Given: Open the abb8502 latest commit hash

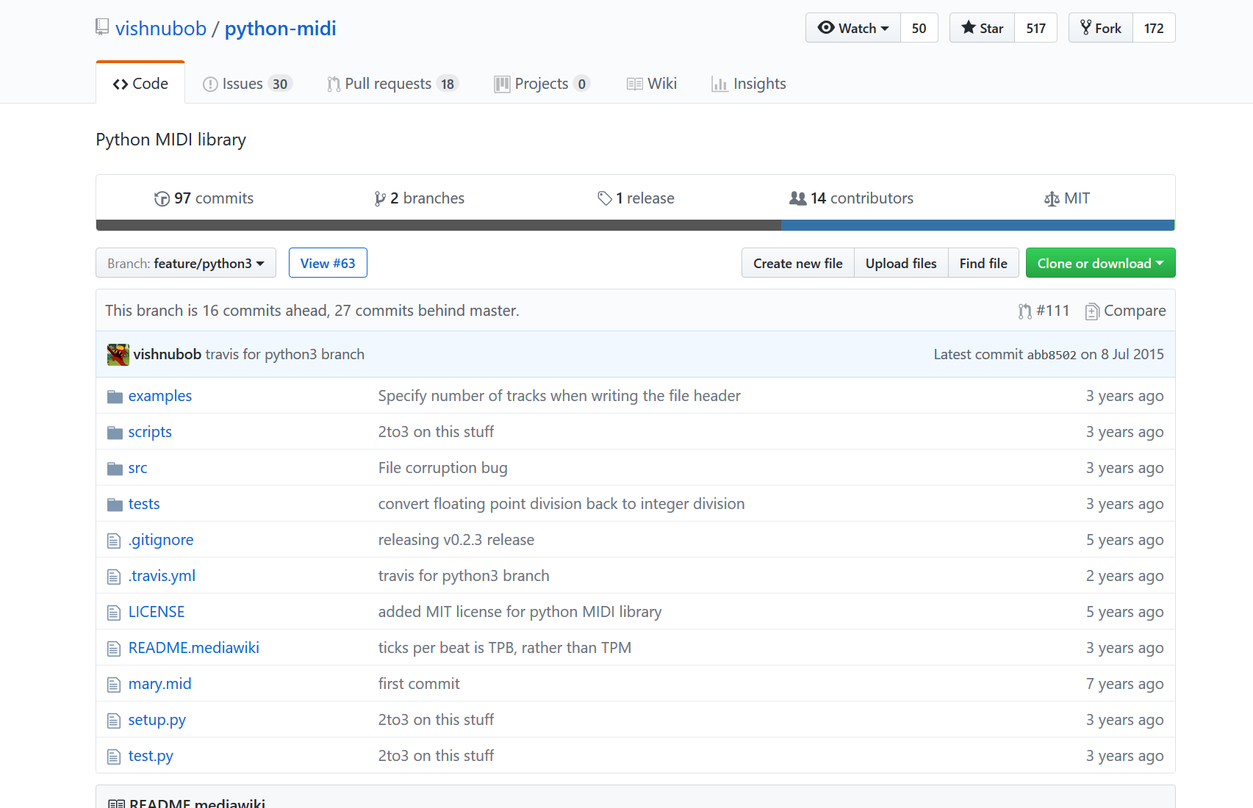Looking at the screenshot, I should (x=1051, y=355).
